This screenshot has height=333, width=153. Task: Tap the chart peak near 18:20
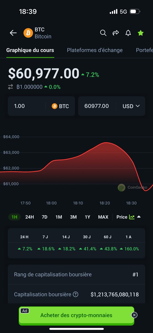tap(106, 143)
